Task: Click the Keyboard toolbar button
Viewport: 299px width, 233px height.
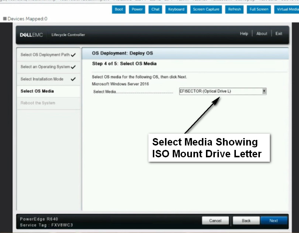Action: click(x=175, y=9)
